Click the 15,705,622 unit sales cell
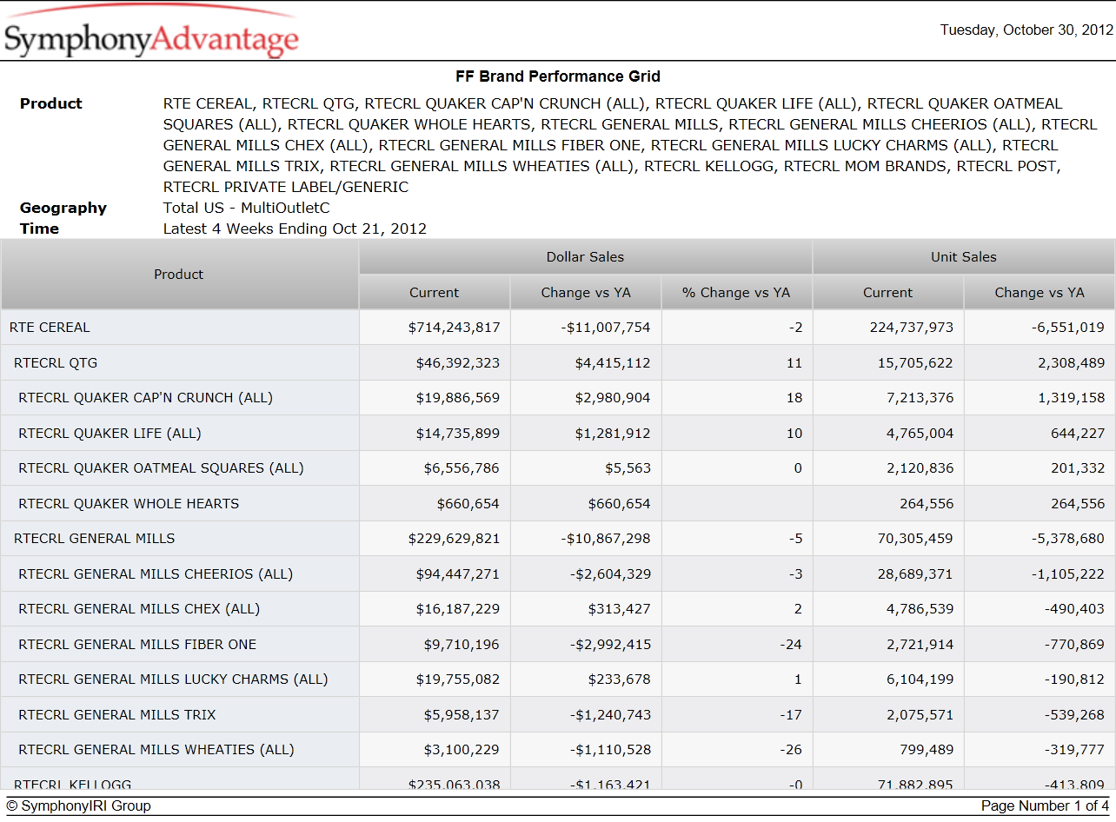Image resolution: width=1116 pixels, height=822 pixels. (x=888, y=363)
